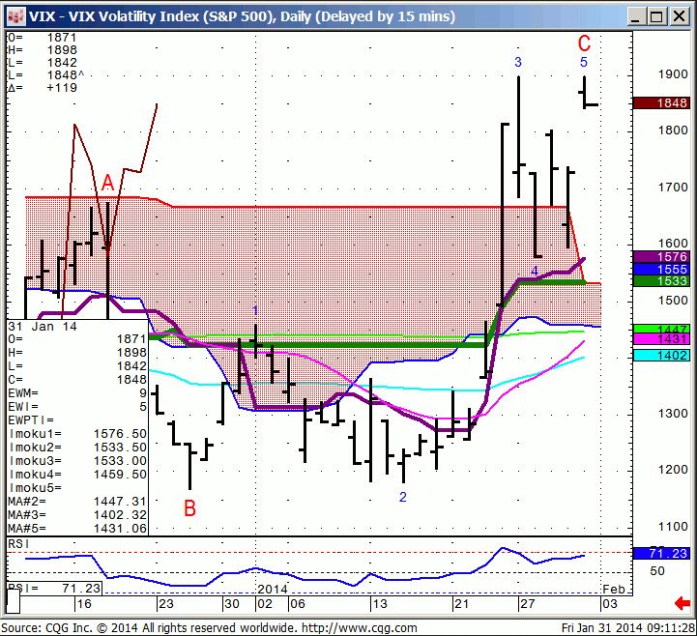Click the delta +119 value at top left
The width and height of the screenshot is (697, 636).
62,88
